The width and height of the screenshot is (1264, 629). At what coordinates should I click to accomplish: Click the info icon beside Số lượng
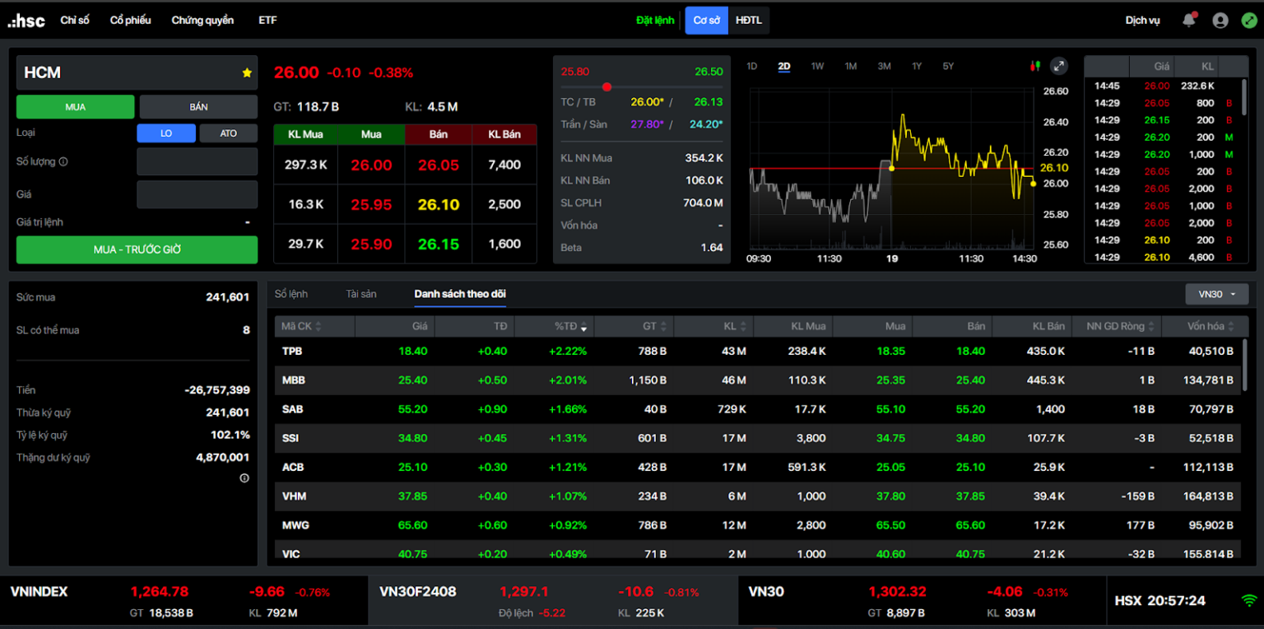63,162
